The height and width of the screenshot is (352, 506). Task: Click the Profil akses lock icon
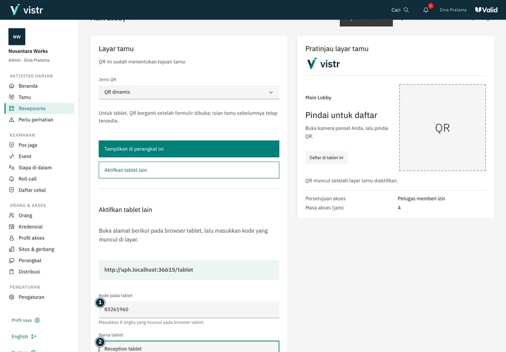[12, 238]
